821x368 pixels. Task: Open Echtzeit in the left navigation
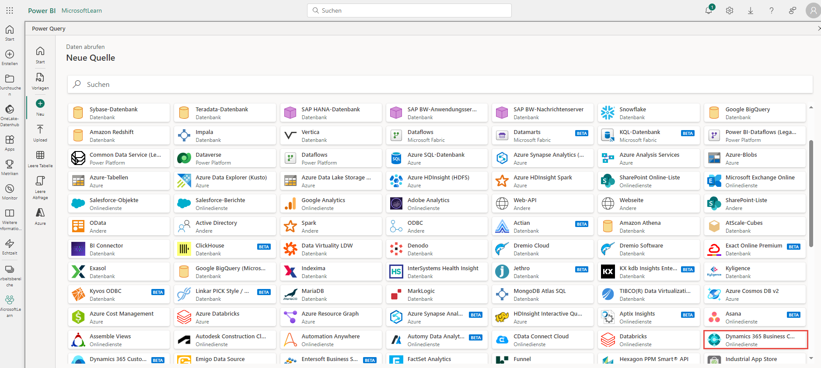click(10, 247)
